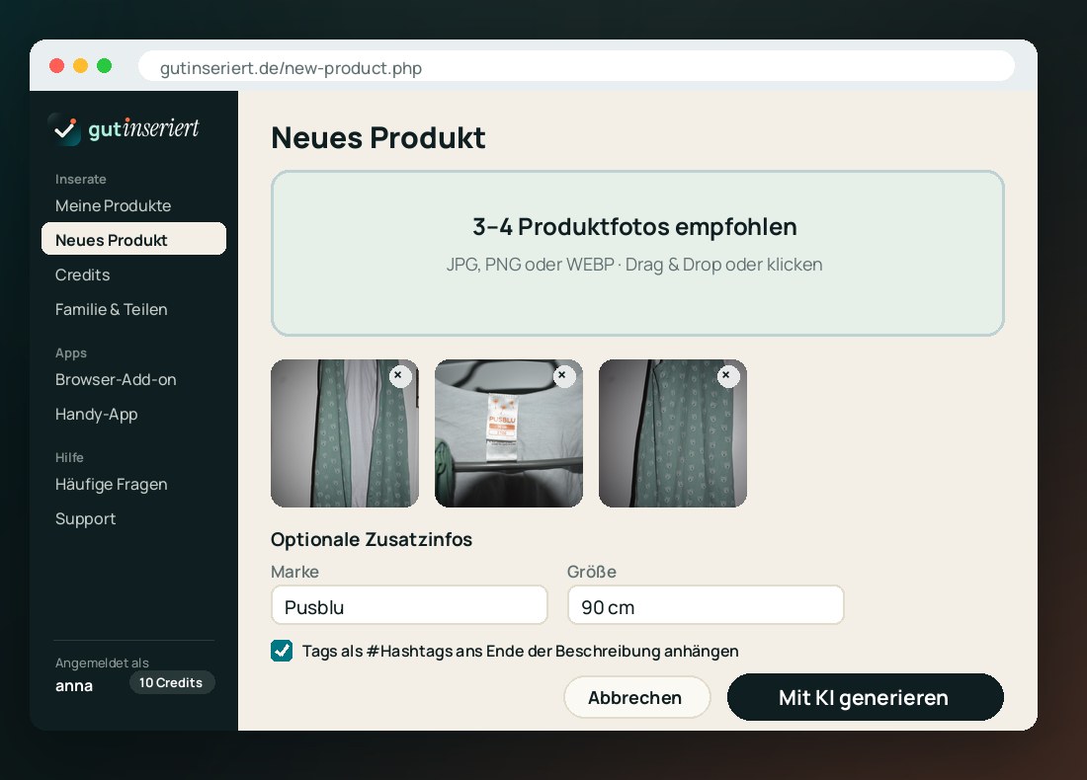This screenshot has height=780, width=1087.
Task: Go to the Credits page
Action: tap(82, 275)
